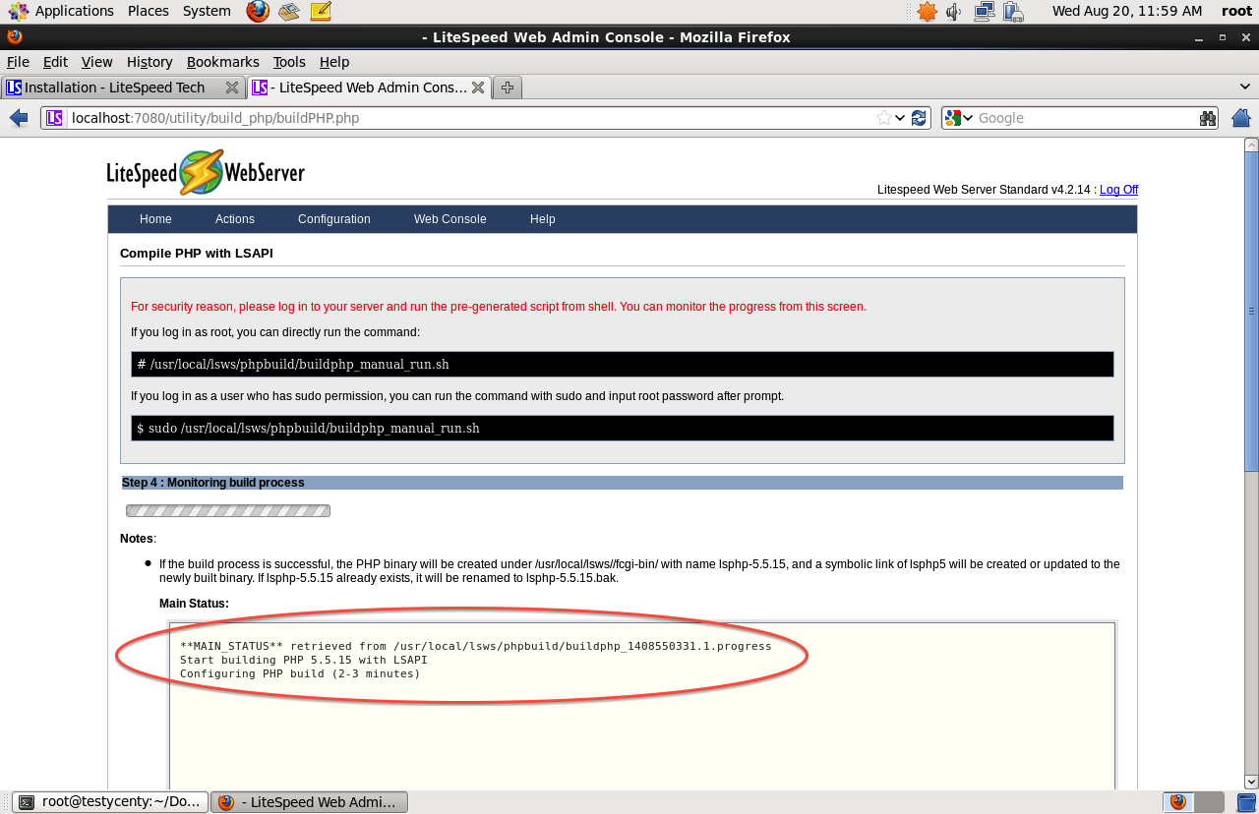Open the System menu
Image resolution: width=1259 pixels, height=814 pixels.
click(207, 11)
